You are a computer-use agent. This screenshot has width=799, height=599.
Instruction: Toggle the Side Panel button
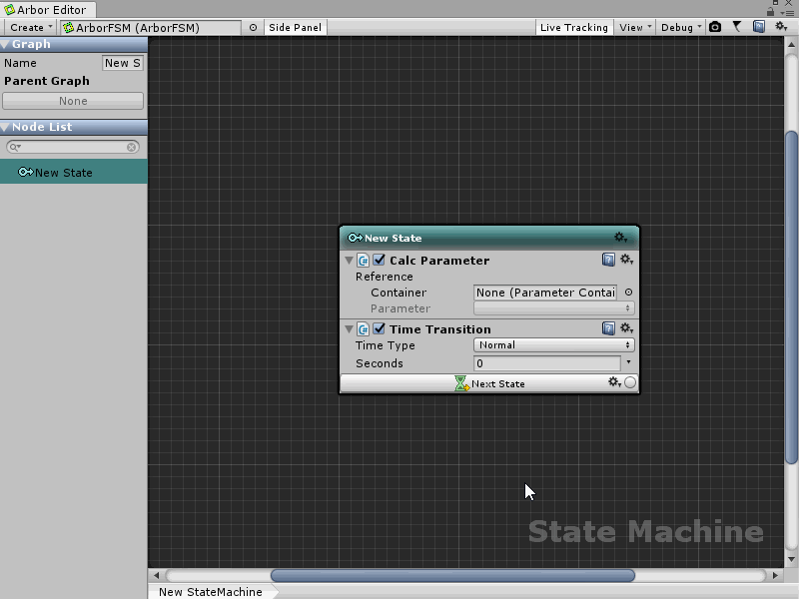295,27
